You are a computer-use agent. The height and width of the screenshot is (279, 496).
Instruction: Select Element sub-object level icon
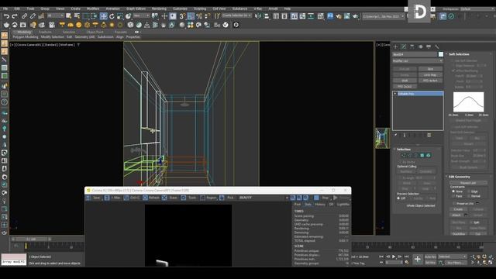[x=429, y=155]
